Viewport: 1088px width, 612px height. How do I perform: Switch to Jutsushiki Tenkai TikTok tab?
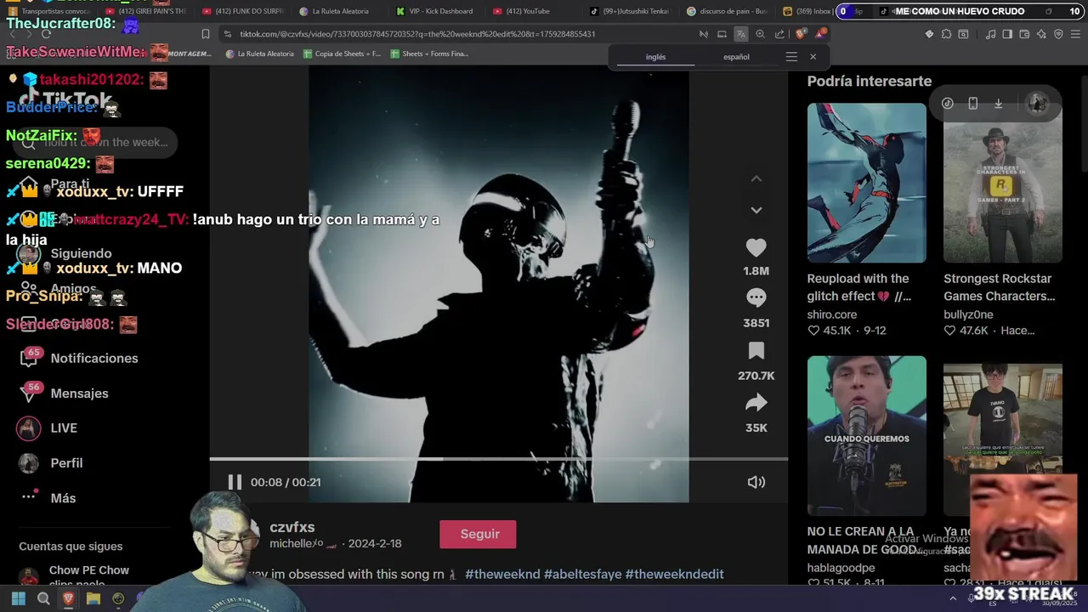tap(633, 11)
